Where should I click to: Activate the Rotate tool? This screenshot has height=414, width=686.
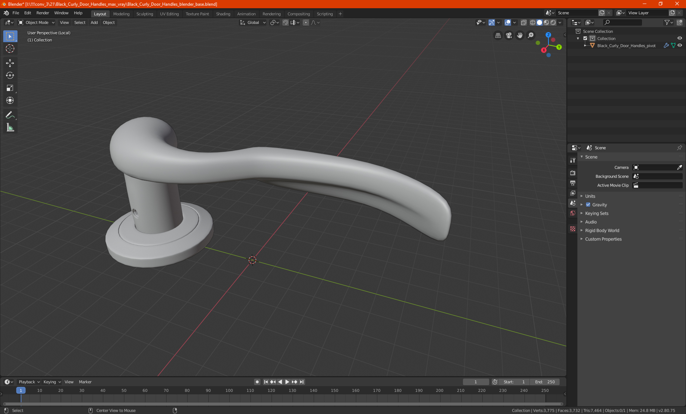10,75
